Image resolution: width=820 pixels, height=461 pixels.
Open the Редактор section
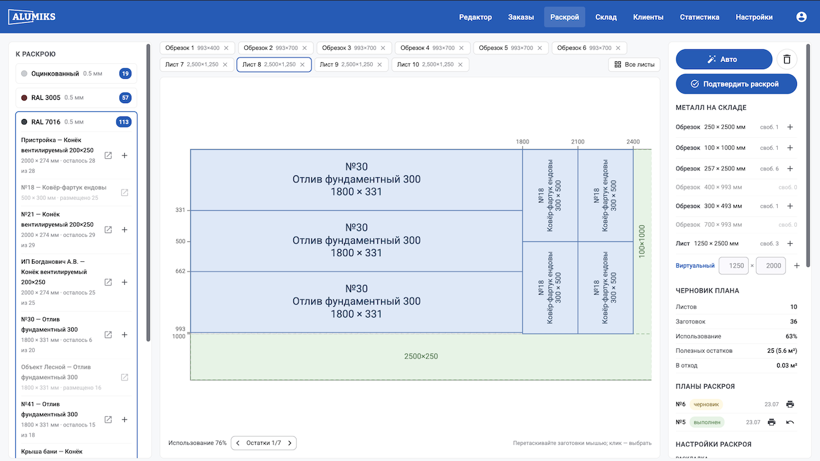[475, 17]
